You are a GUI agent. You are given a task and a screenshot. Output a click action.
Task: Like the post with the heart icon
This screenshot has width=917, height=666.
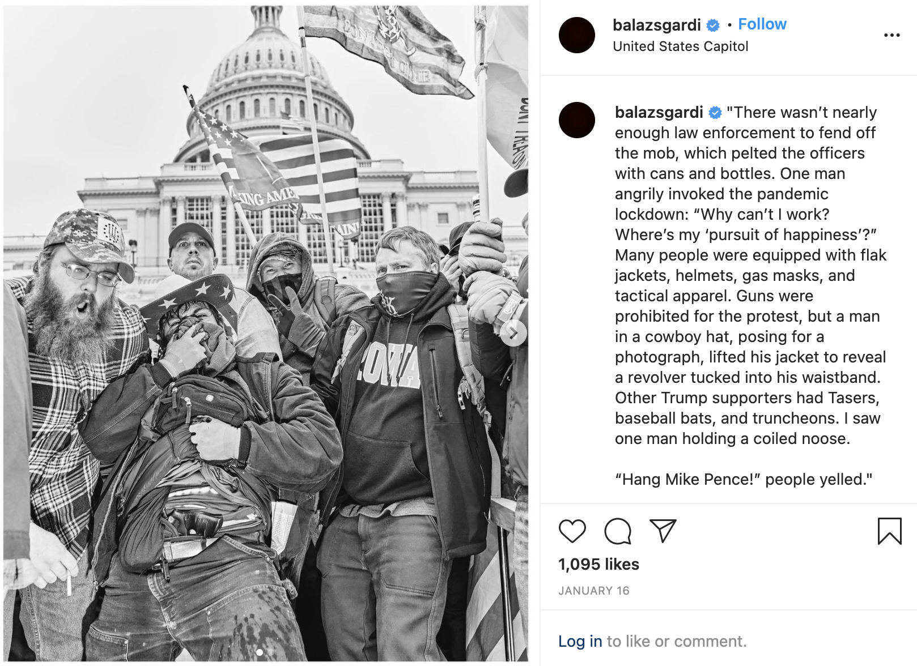(572, 531)
